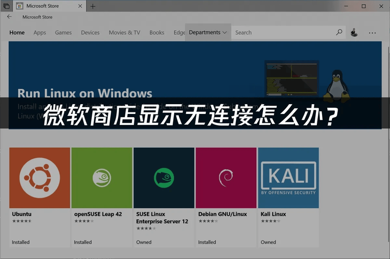The image size is (390, 259).
Task: Click the Debian GNU/Linux star rating
Action: pos(208,221)
